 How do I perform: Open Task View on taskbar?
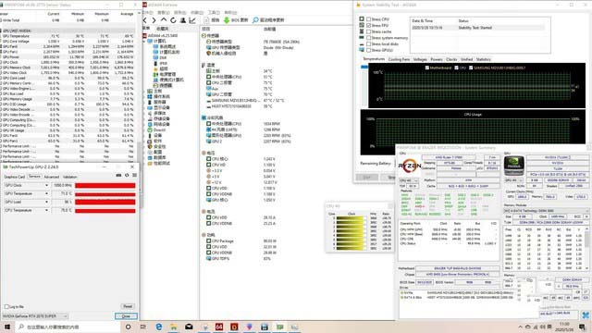click(143, 327)
